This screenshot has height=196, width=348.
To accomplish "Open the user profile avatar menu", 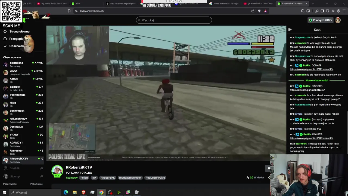I will 338,20.
